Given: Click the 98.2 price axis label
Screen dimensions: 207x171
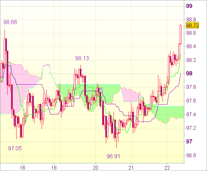Looking at the screenshot, I should (x=191, y=60).
